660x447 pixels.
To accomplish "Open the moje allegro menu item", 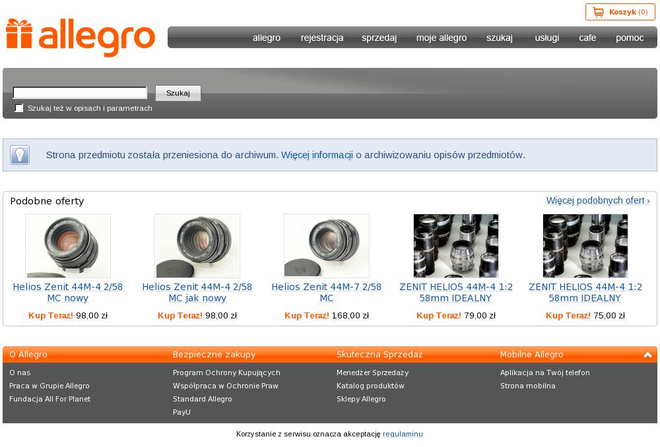I will click(442, 38).
